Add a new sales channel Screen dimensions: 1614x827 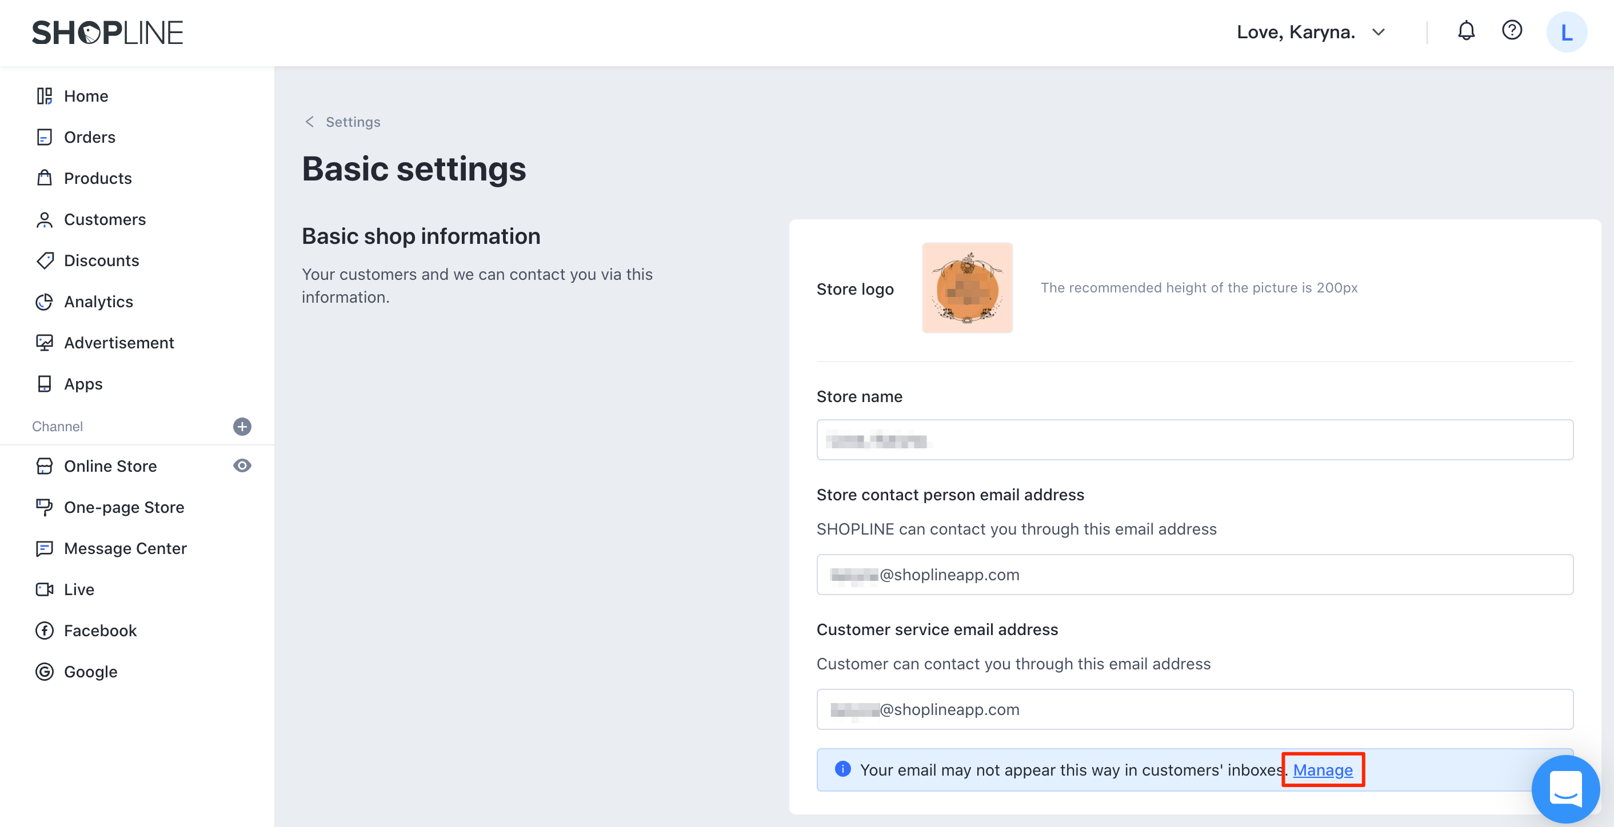242,426
